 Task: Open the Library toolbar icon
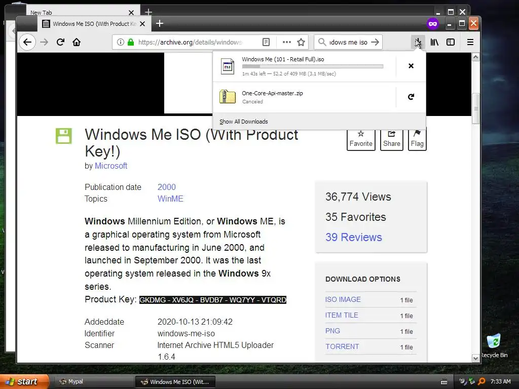click(434, 42)
